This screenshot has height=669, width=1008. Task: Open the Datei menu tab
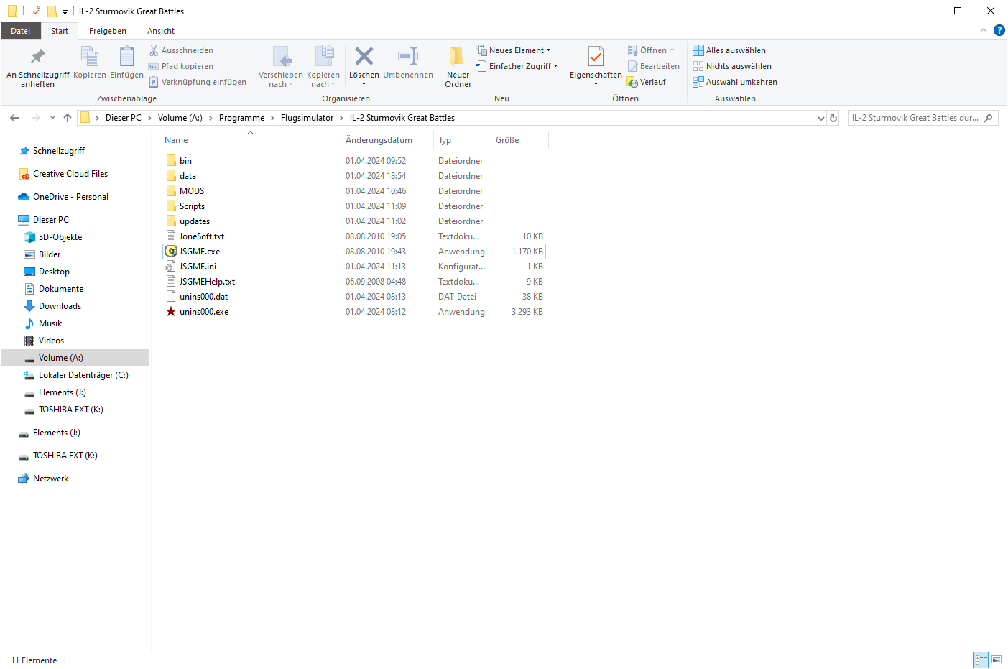pyautogui.click(x=21, y=31)
